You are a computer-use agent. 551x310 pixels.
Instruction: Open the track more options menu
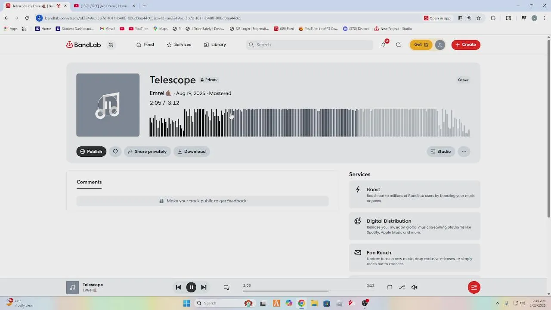(464, 152)
